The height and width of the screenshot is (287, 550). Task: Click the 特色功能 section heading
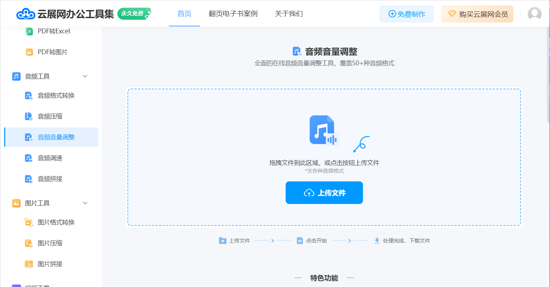(324, 278)
